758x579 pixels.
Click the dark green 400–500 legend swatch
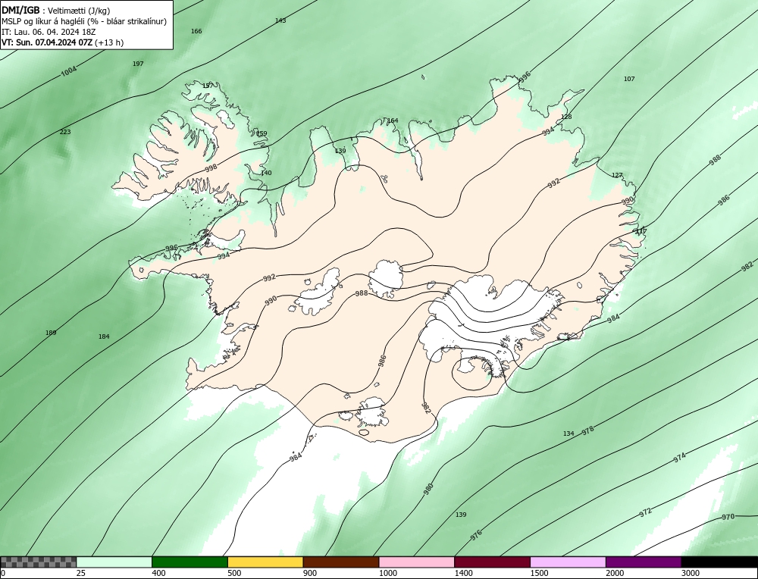tap(189, 562)
